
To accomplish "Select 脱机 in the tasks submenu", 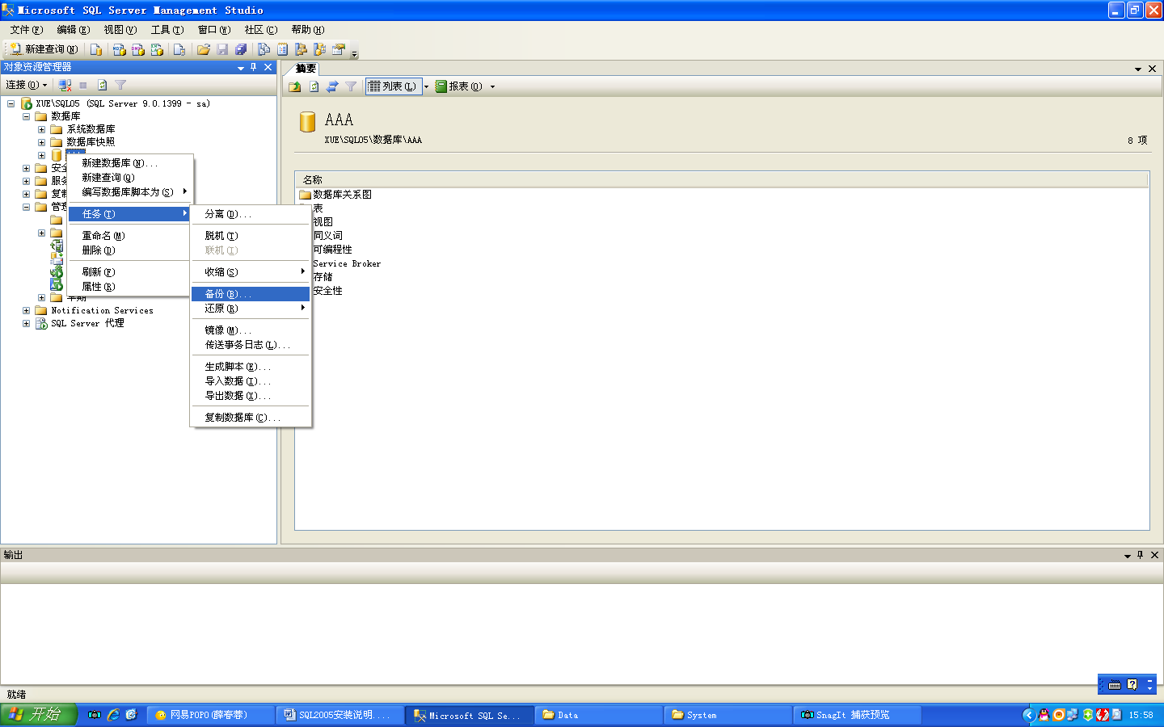I will point(251,236).
